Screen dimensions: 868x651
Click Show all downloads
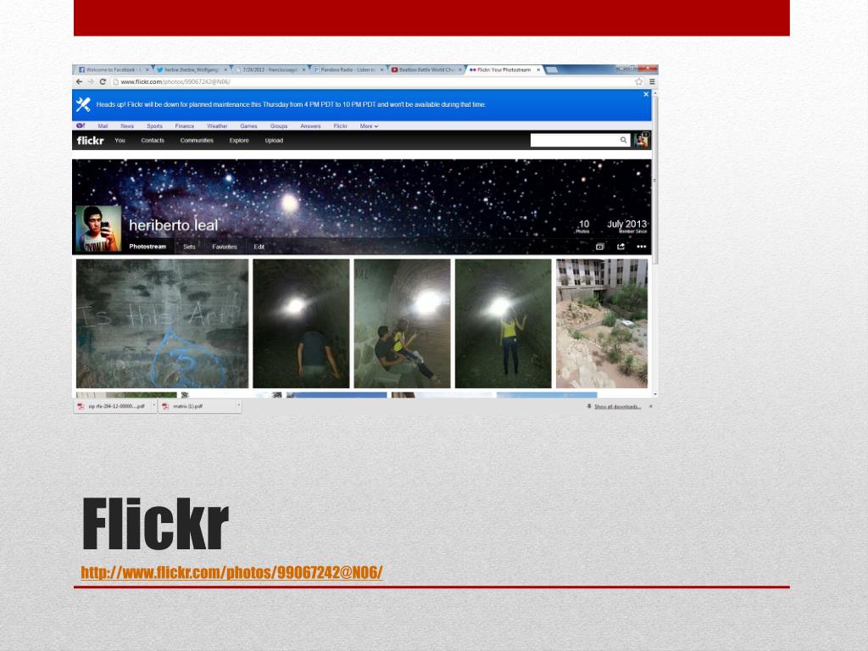tap(617, 406)
